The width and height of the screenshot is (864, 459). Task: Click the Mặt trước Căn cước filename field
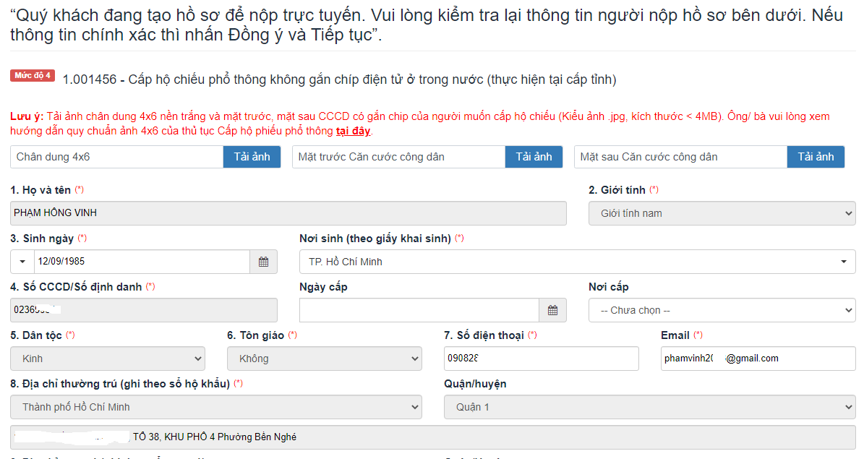398,156
